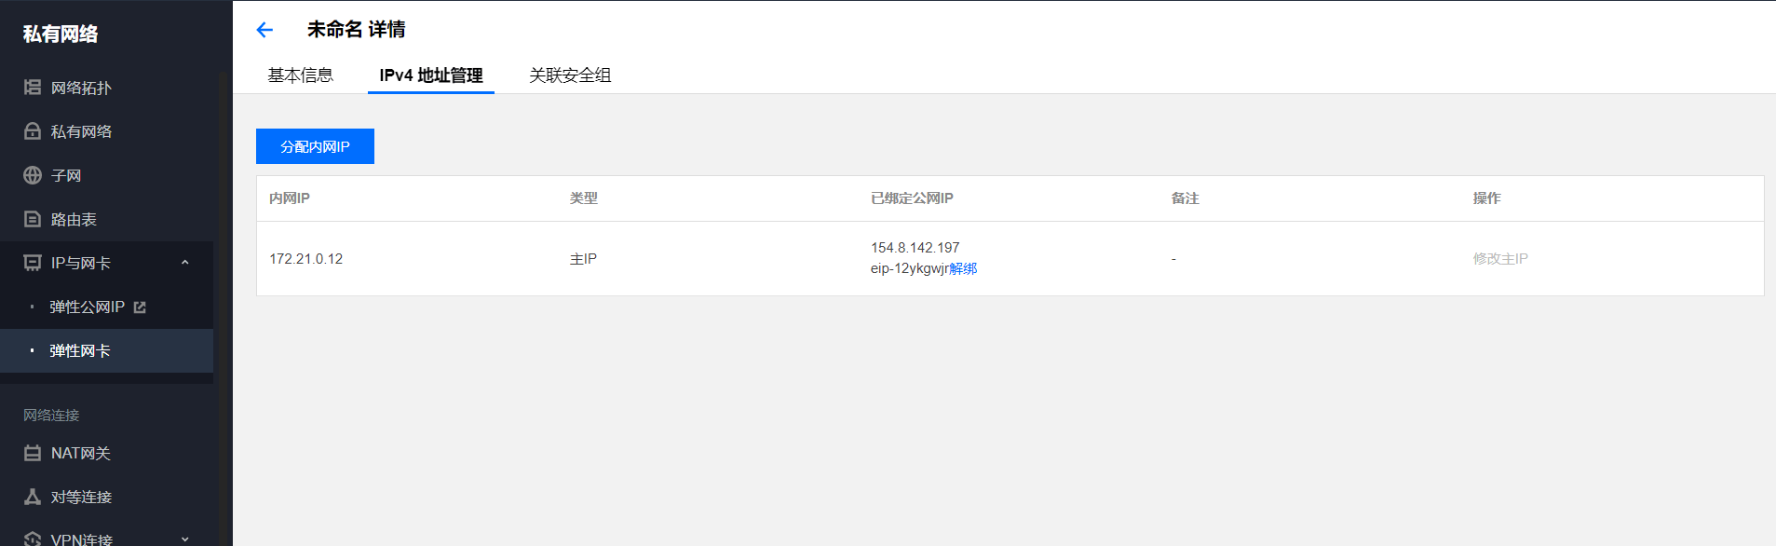Expand the VPN连接 submenu chevron

click(184, 539)
